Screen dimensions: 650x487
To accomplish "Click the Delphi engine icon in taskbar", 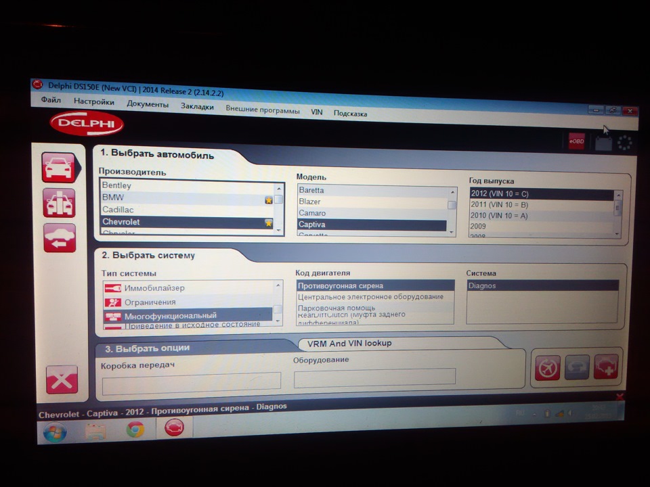I will 174,427.
